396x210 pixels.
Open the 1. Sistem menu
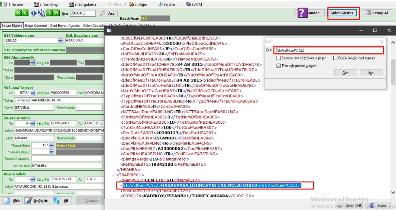click(13, 5)
